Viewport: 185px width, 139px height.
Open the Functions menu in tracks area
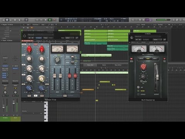point(35,25)
